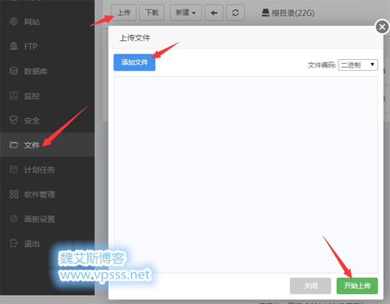Open the 计划任务 calendar icon

coord(13,169)
